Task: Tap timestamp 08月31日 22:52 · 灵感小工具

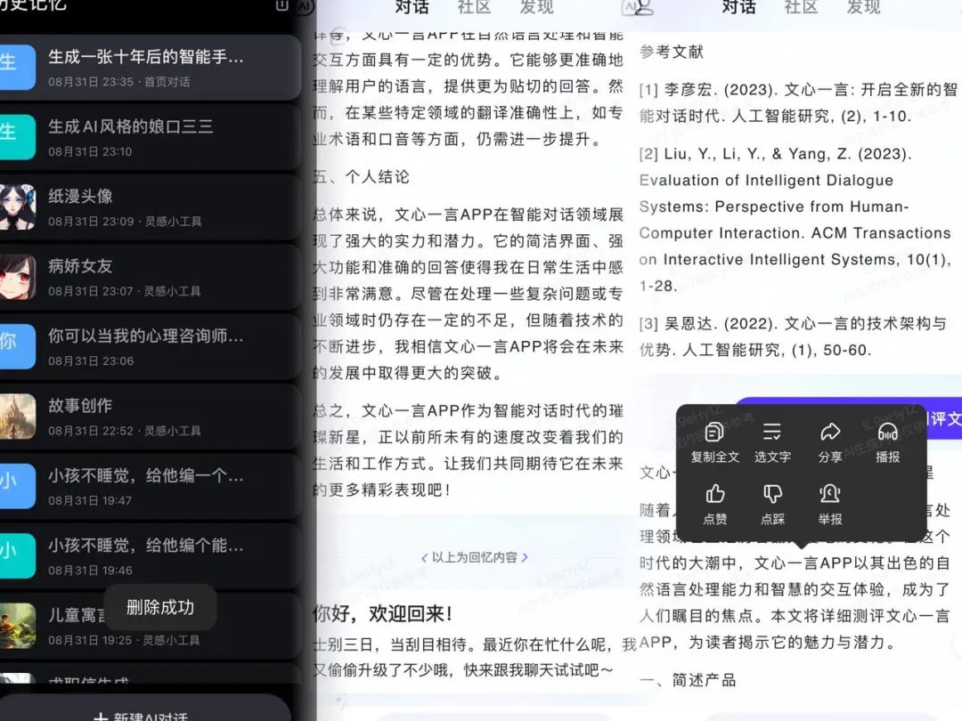Action: pos(125,431)
